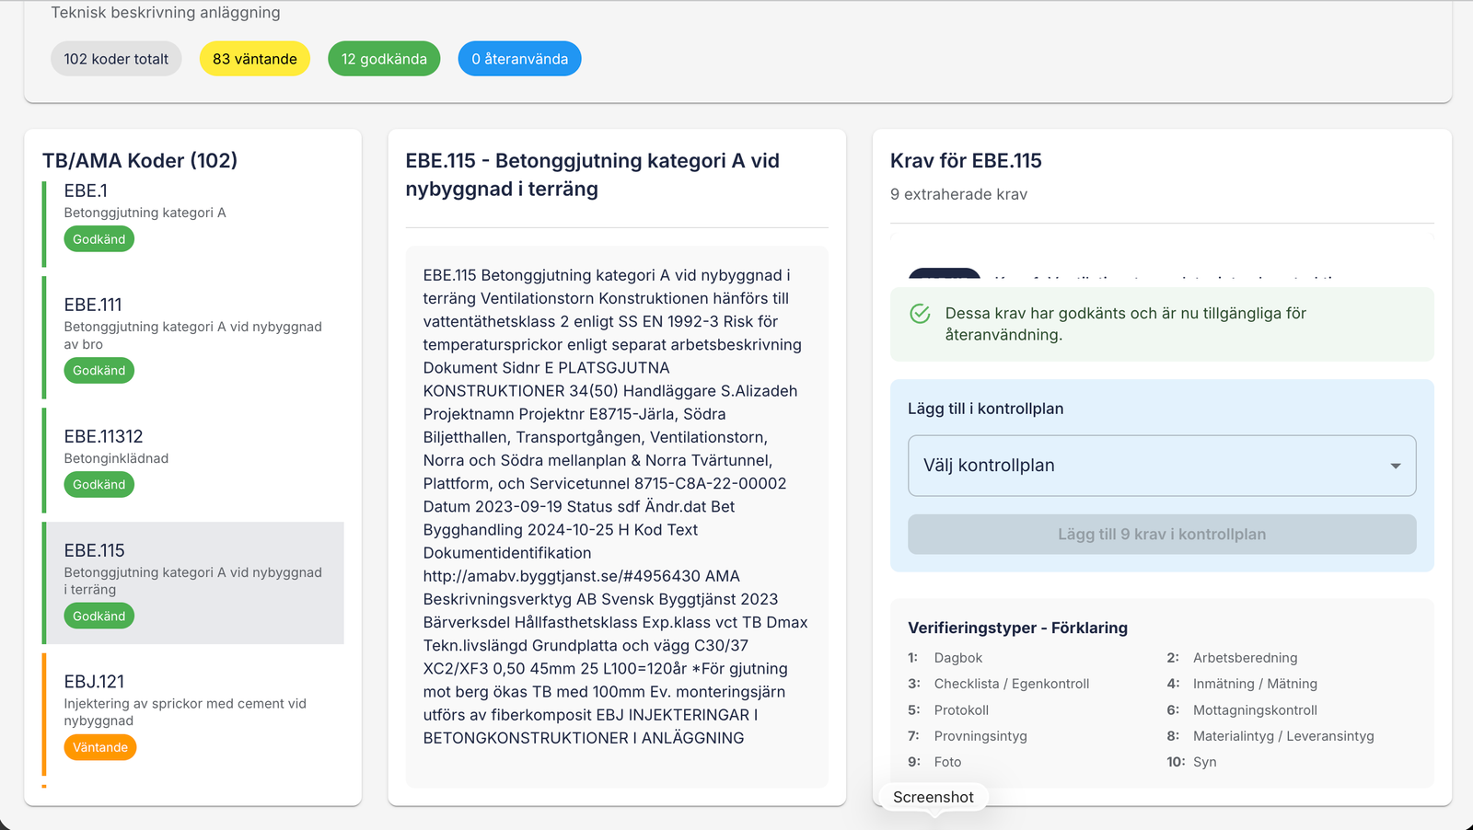Click 'Teknisk beskrivning anläggning' title text
This screenshot has height=830, width=1473.
click(166, 13)
